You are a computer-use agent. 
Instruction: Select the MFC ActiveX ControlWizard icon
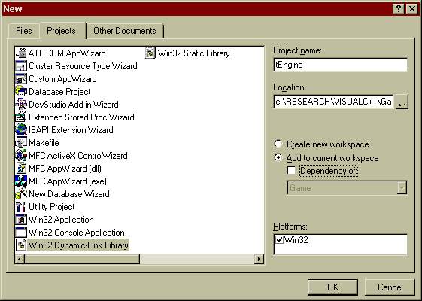(x=21, y=156)
